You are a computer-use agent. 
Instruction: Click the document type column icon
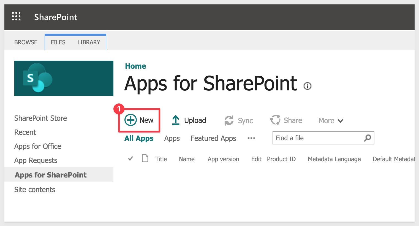pyautogui.click(x=145, y=158)
